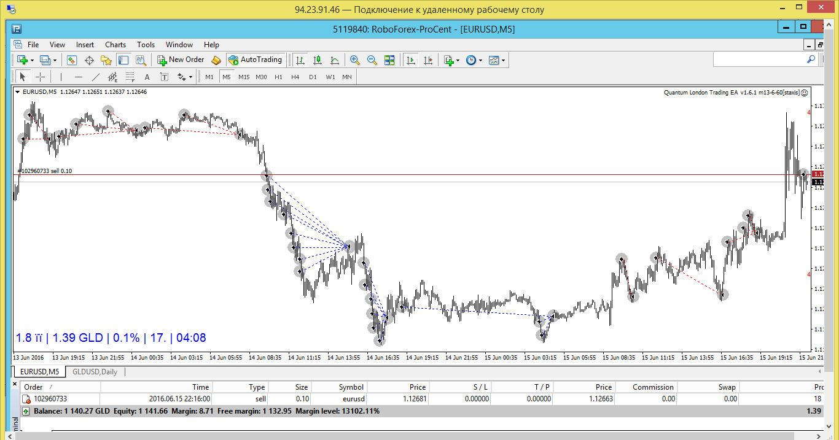839x440 pixels.
Task: Open the templates dropdown arrow
Action: [x=504, y=60]
